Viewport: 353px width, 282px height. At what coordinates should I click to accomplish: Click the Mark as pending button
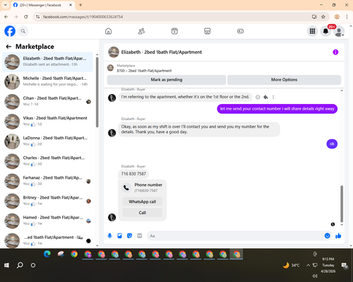pyautogui.click(x=167, y=80)
